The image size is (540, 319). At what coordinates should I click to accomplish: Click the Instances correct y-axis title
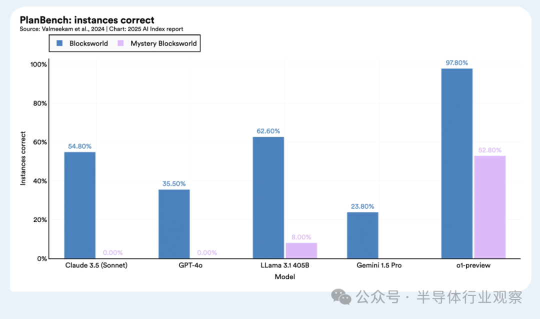23,158
